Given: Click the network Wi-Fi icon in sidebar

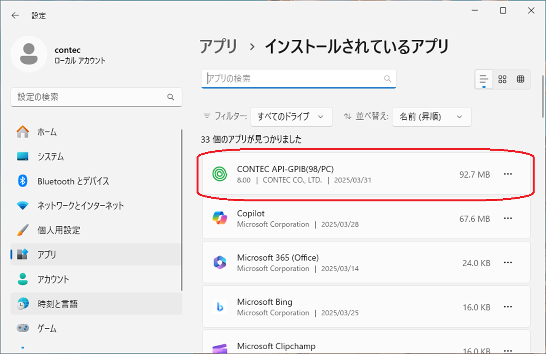Looking at the screenshot, I should (23, 205).
